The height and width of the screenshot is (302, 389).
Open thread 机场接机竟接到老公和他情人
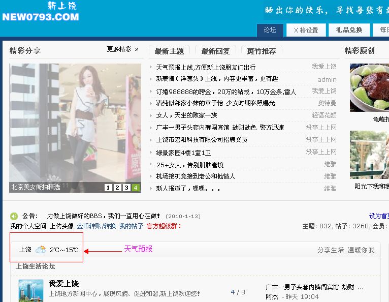click(x=196, y=176)
